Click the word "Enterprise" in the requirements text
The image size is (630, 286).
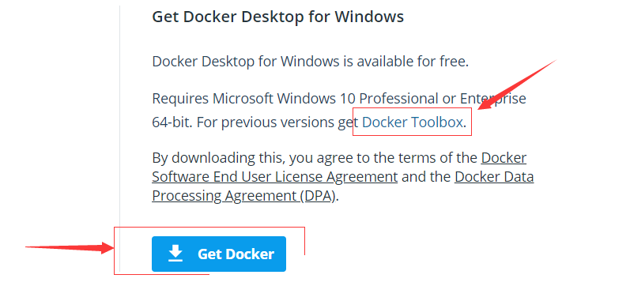point(493,99)
